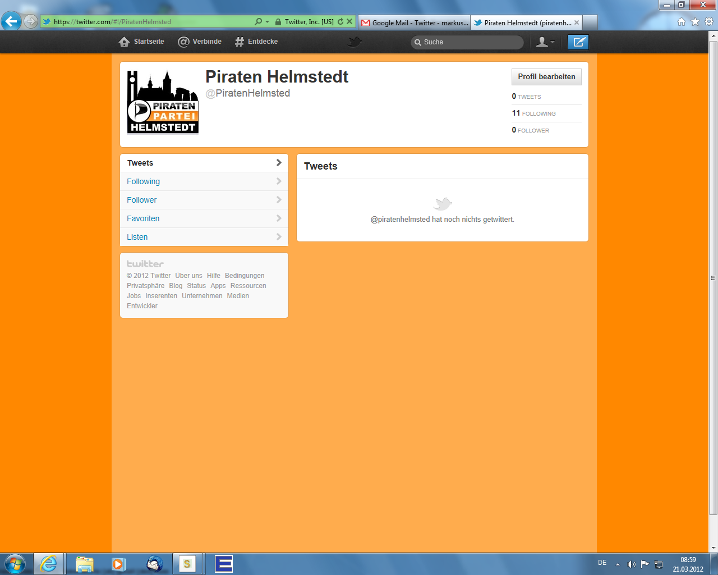The image size is (718, 575).
Task: Click the browser back arrow button
Action: pyautogui.click(x=11, y=21)
